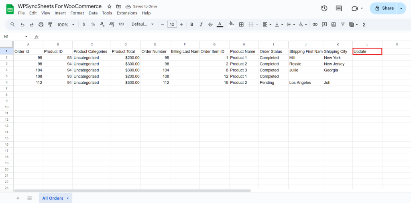The image size is (411, 203).
Task: Open the Default font dropdown
Action: [142, 24]
